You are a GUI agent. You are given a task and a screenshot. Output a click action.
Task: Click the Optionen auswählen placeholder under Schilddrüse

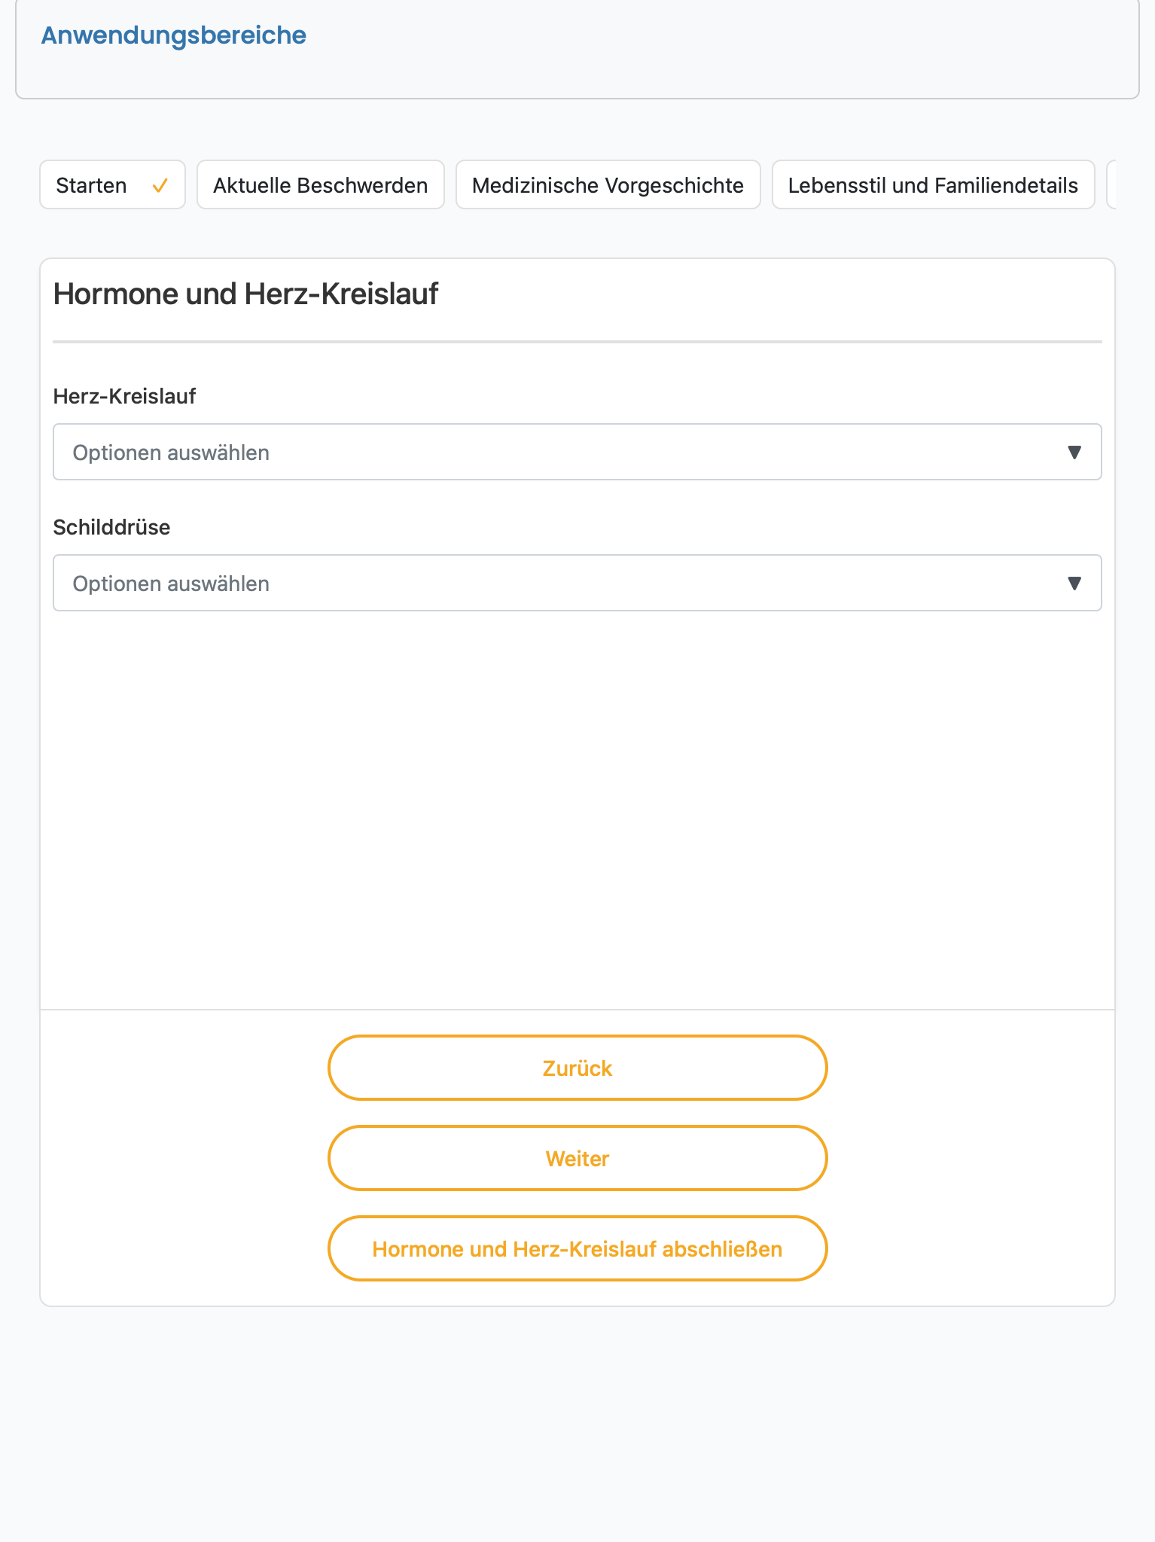point(171,584)
